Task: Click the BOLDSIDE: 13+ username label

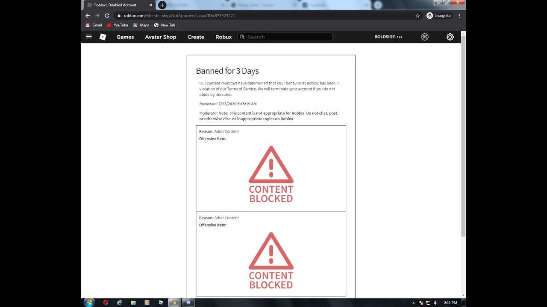Action: click(x=388, y=37)
